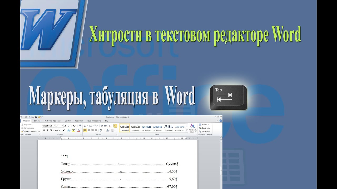Image resolution: width=337 pixels, height=189 pixels.
Task: Create a new document from quick access toolbar
Action: click(x=29, y=117)
